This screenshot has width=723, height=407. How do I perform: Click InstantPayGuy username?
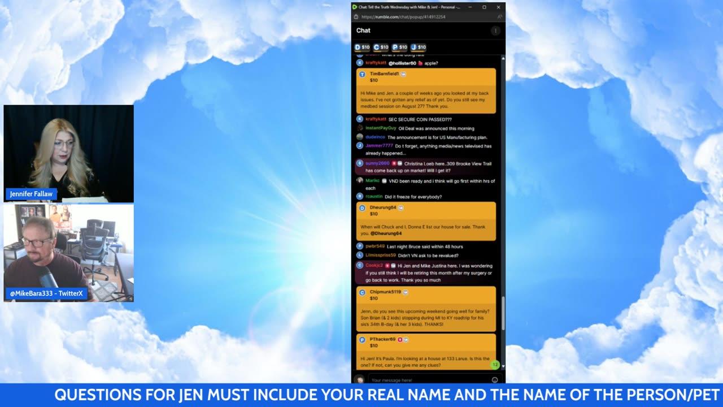[381, 128]
